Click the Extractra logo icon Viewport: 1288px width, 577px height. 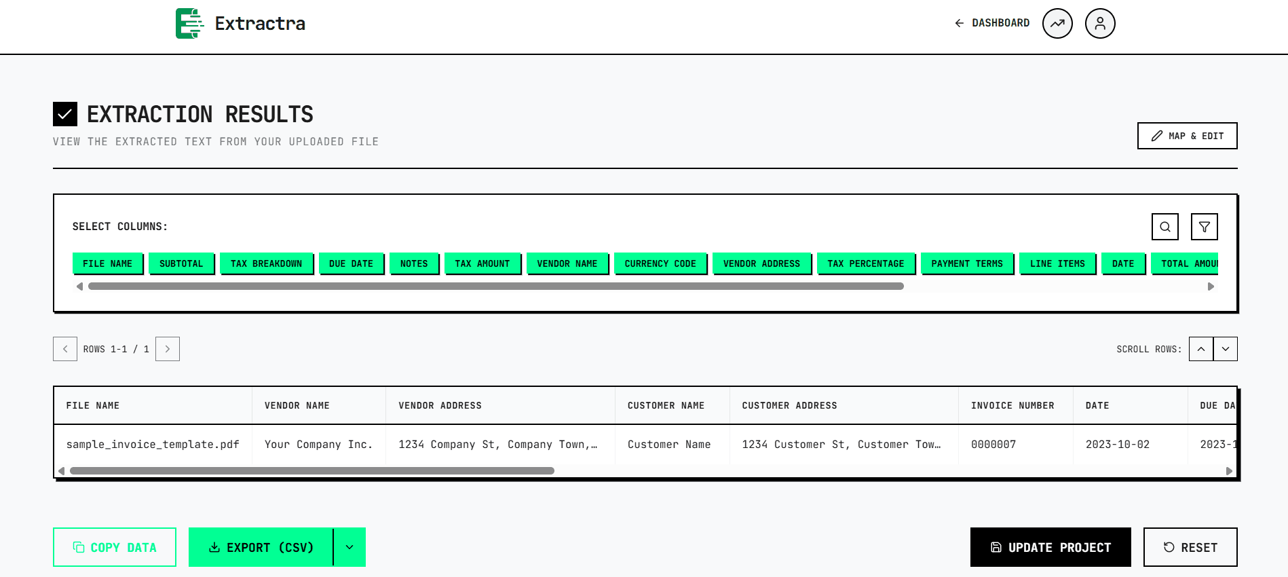(189, 23)
